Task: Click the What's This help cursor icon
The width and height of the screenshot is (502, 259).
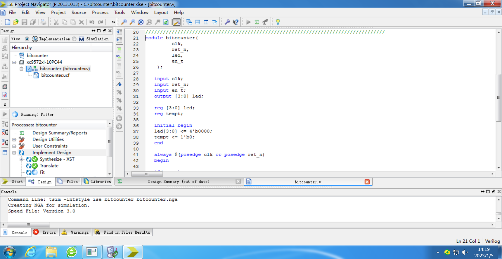Action: (x=236, y=22)
